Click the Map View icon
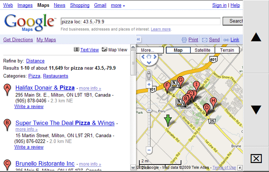The height and width of the screenshot is (172, 269). pos(104,49)
